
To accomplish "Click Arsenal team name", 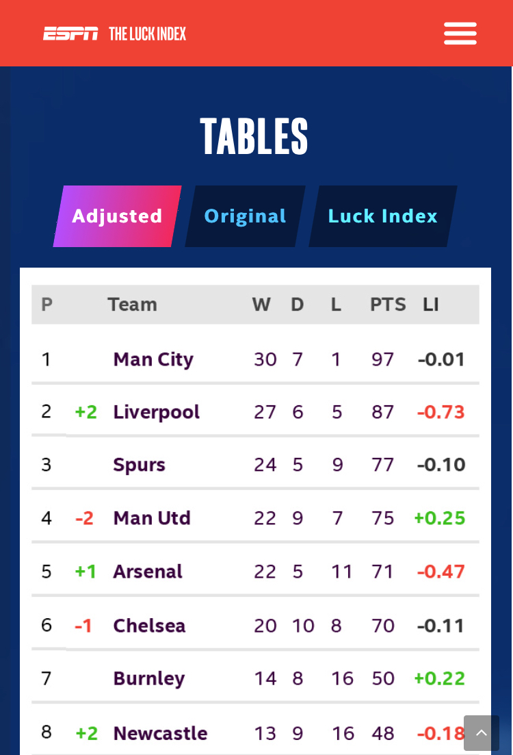I will click(148, 572).
